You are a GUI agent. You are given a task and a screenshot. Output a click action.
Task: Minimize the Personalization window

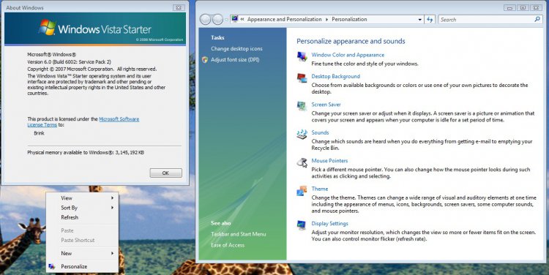509,7
